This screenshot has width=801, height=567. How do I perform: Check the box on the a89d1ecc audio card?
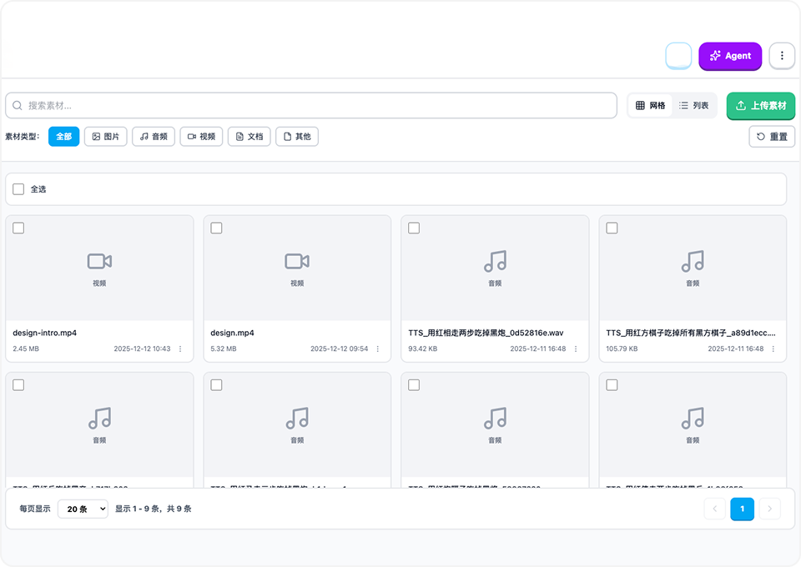(x=612, y=228)
